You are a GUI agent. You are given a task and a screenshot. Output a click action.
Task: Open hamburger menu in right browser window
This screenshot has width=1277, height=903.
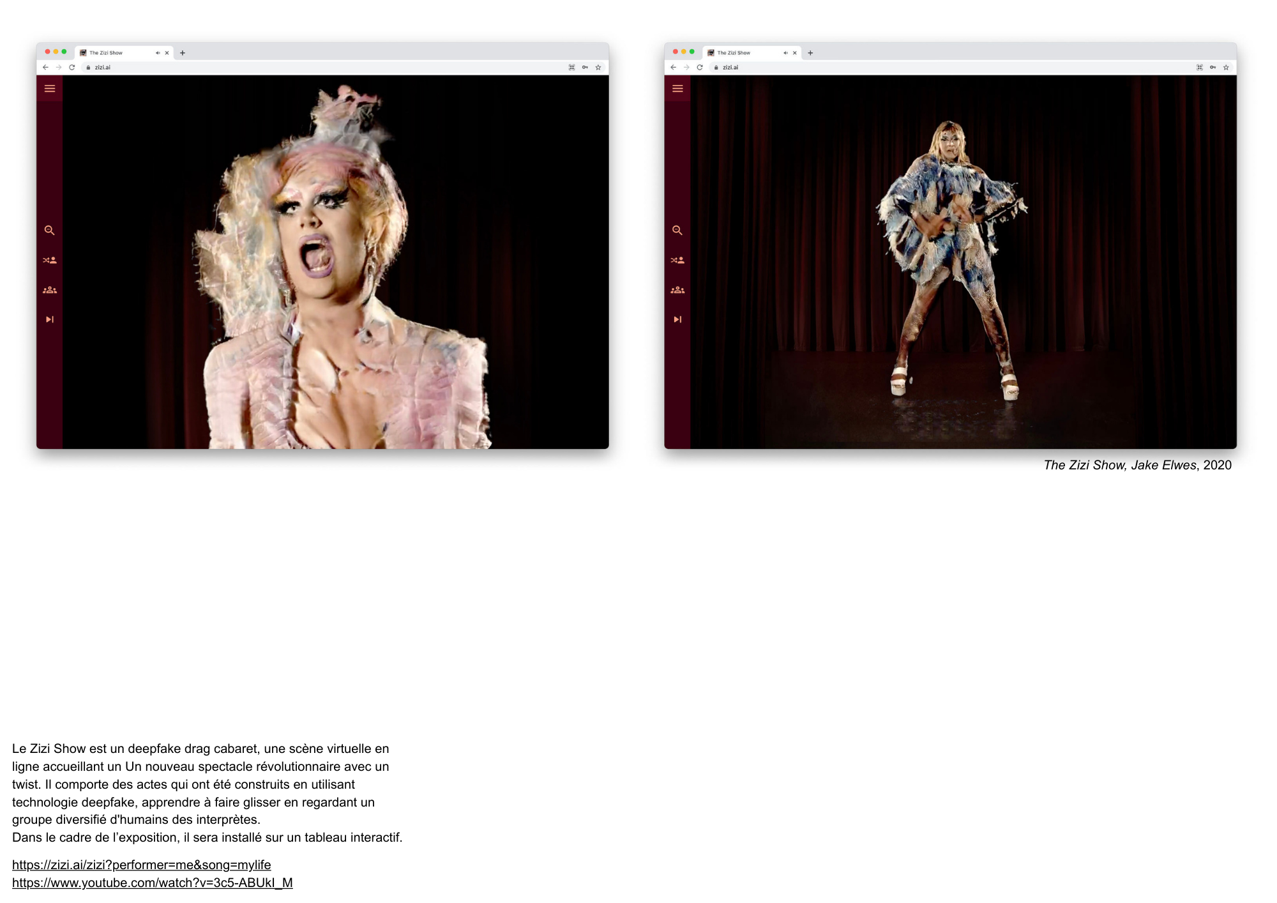[677, 89]
